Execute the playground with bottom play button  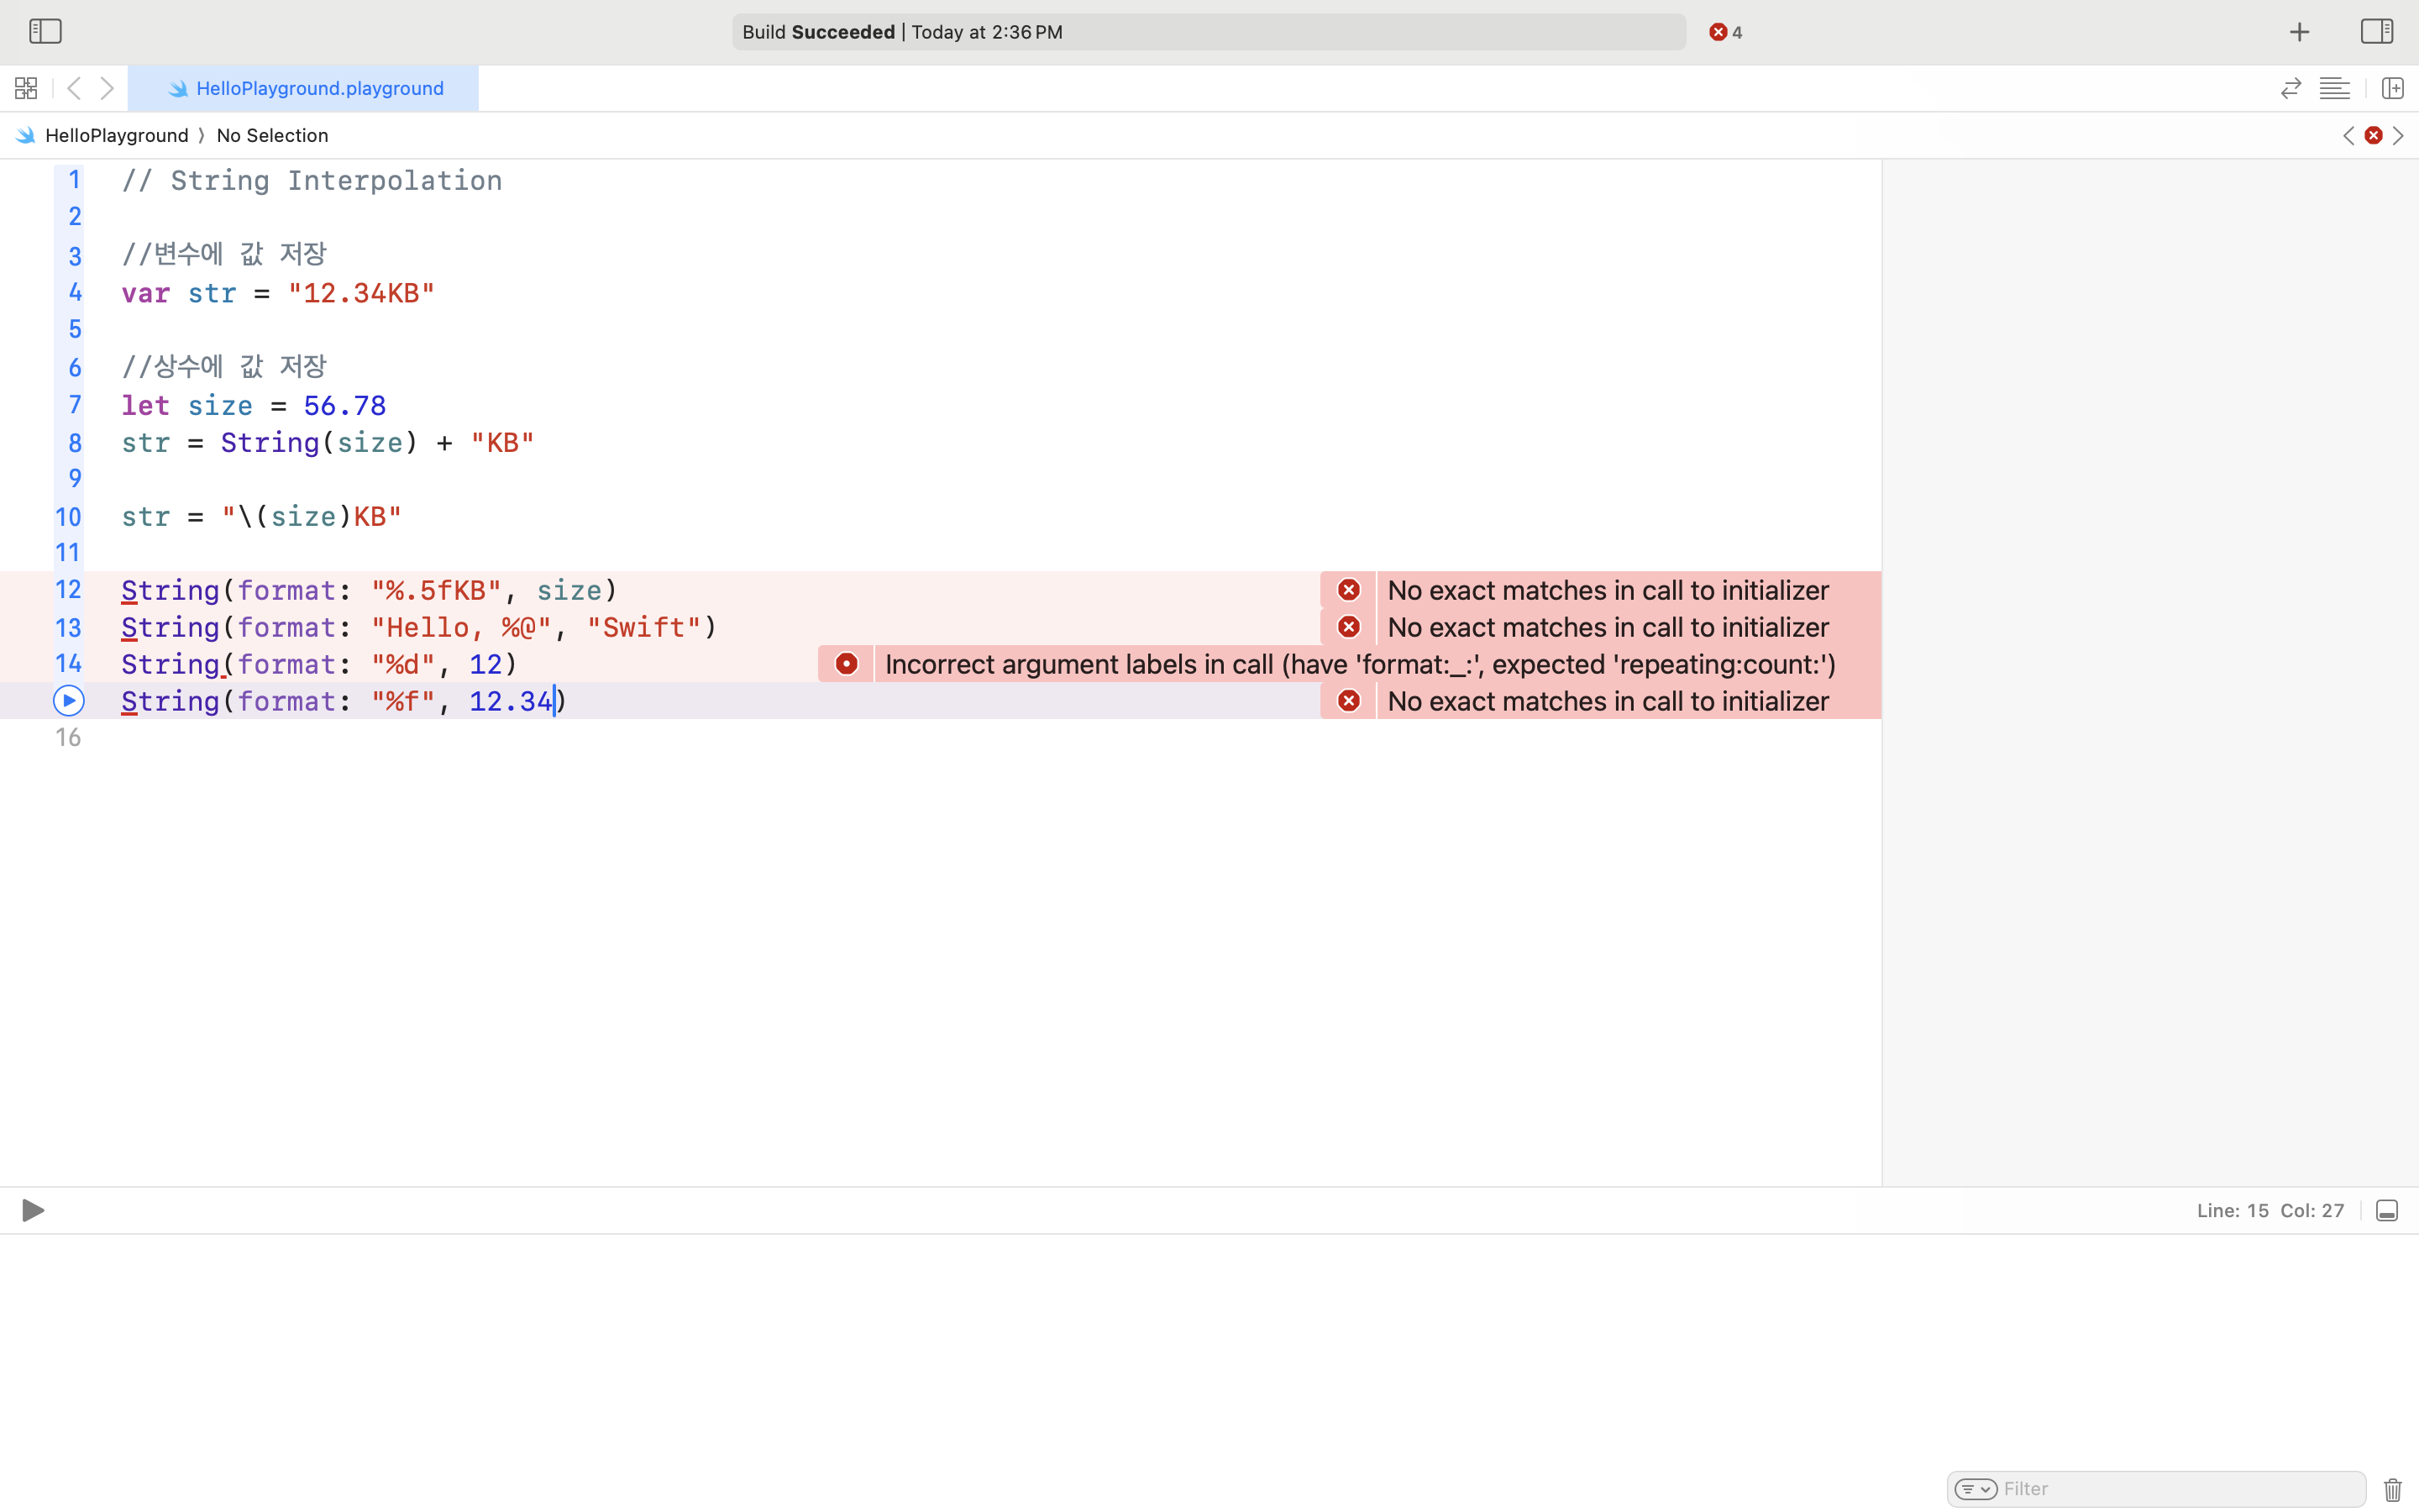click(33, 1210)
